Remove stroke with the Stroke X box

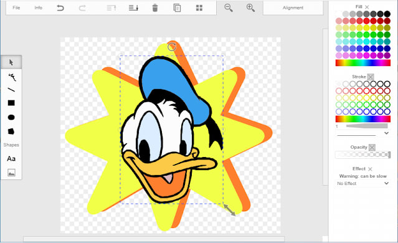click(x=371, y=77)
